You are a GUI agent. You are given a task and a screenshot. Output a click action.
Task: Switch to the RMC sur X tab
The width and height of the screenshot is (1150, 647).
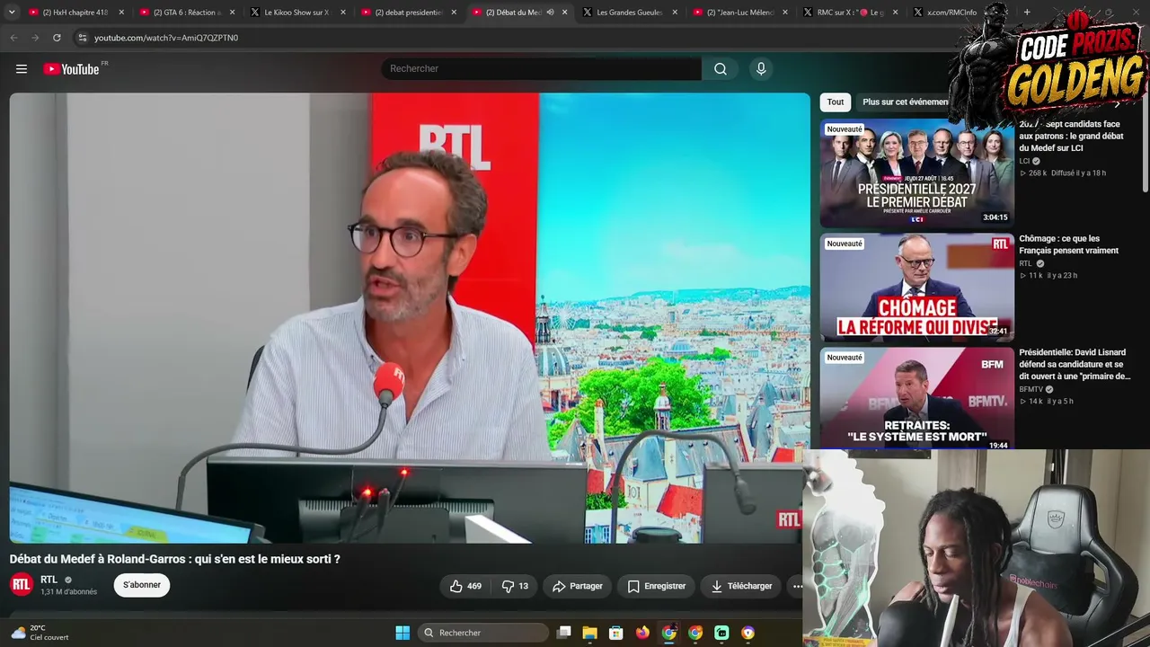(851, 13)
